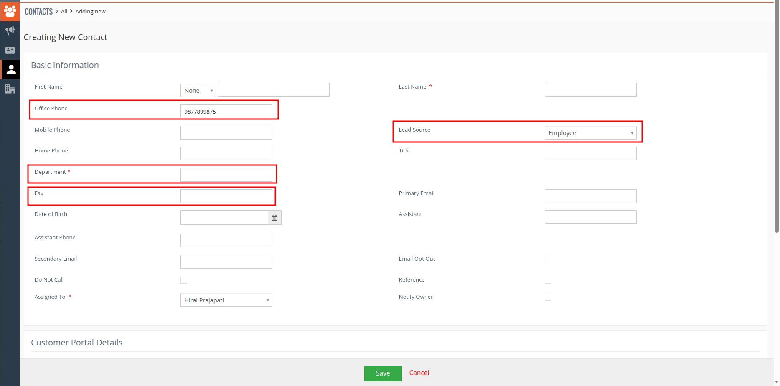Open the Organizations building sidebar icon
780x386 pixels.
tap(10, 89)
